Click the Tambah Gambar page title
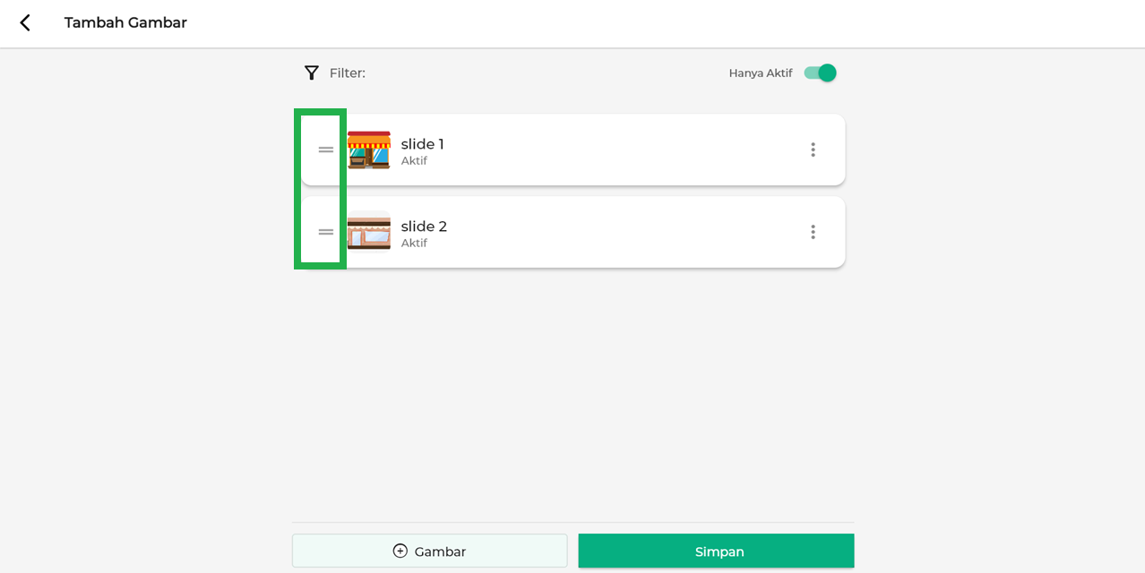1145x573 pixels. (x=125, y=23)
